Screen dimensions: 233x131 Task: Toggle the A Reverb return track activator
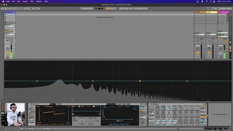pyautogui.click(x=198, y=53)
